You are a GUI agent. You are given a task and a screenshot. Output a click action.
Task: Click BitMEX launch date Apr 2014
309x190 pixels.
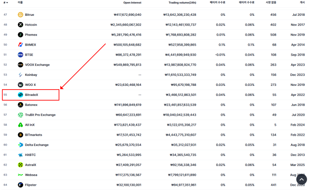[x=298, y=45]
